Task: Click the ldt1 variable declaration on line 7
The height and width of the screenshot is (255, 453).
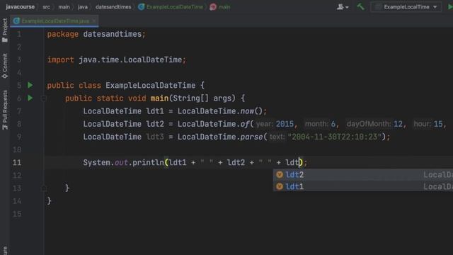Action: click(155, 111)
